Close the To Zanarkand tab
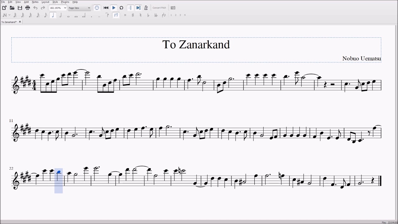The width and height of the screenshot is (398, 224). [20, 22]
